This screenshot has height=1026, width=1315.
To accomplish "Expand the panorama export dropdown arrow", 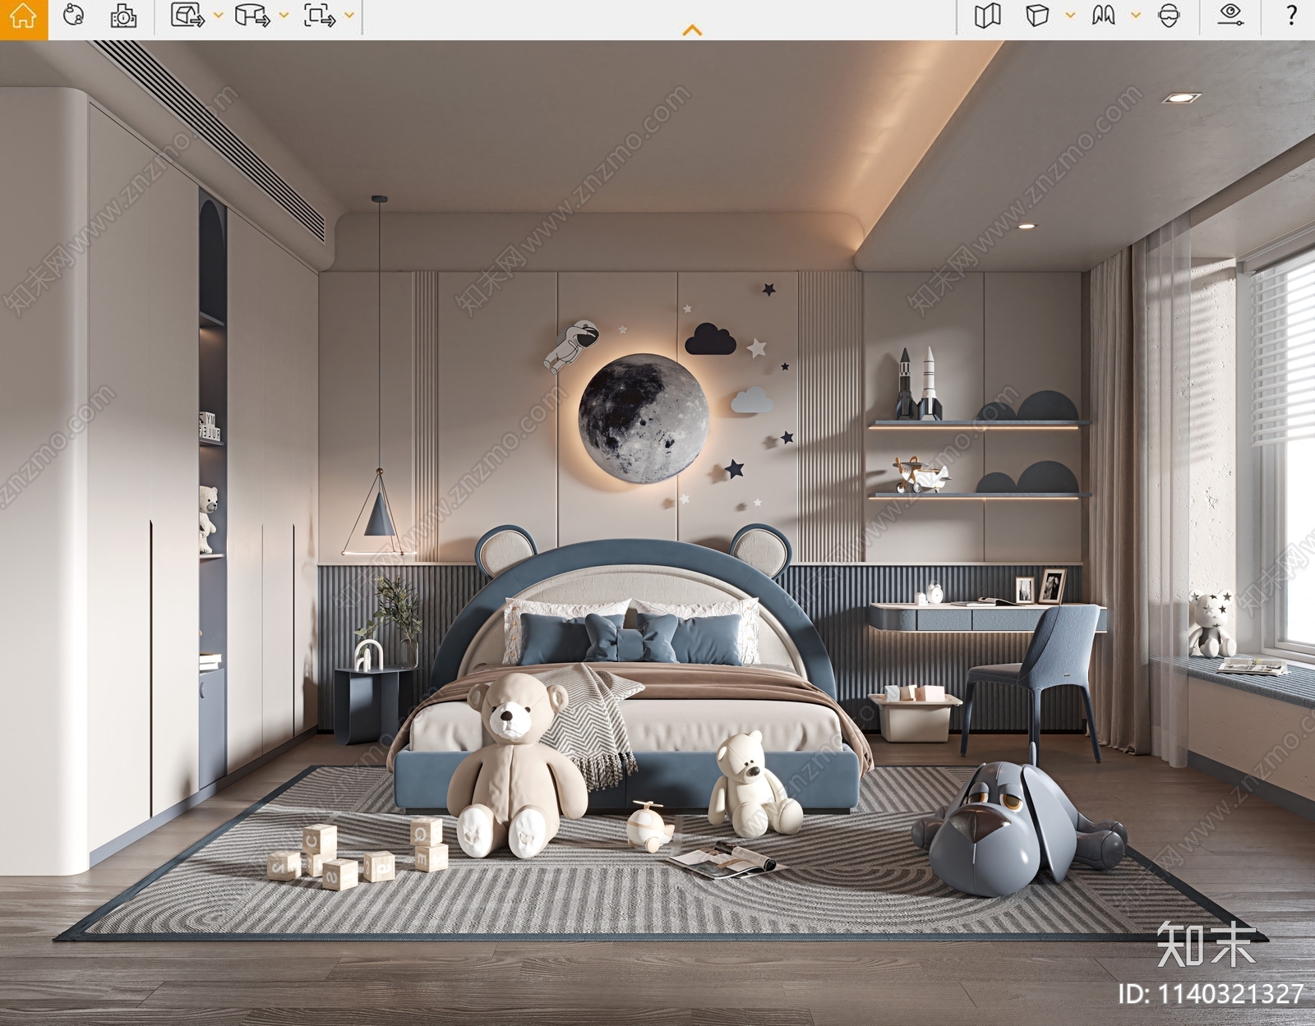I will pos(284,15).
